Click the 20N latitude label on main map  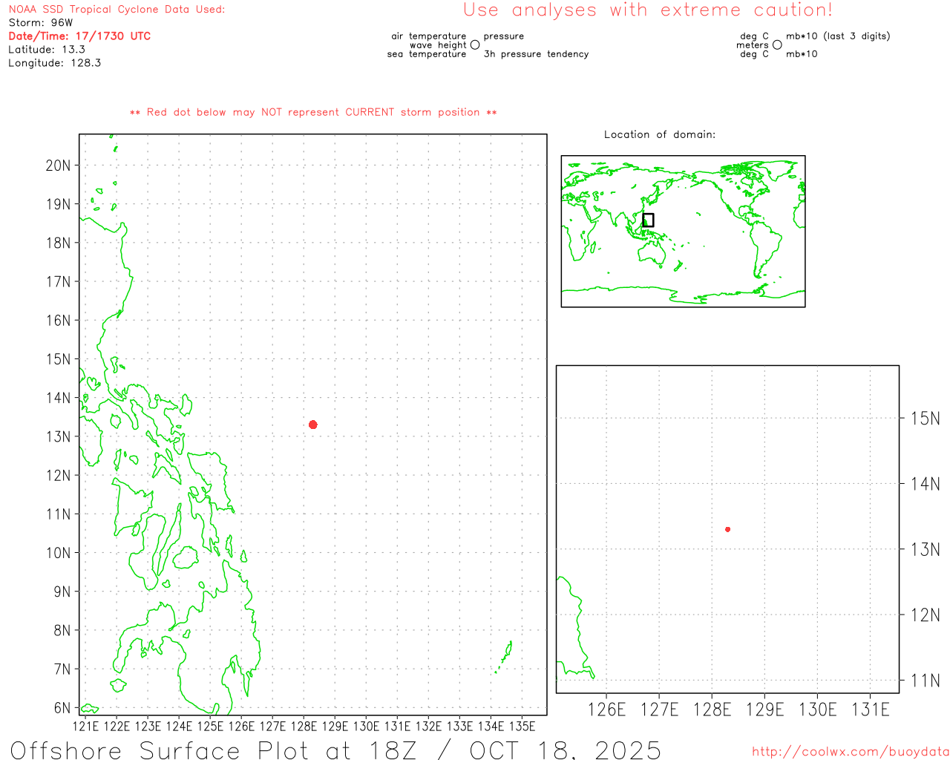coord(58,166)
